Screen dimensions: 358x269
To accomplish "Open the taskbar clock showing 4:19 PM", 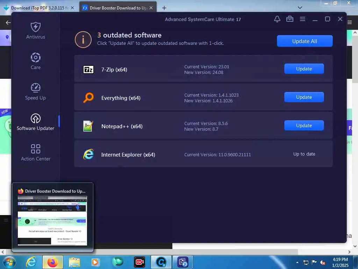I will tap(341, 262).
